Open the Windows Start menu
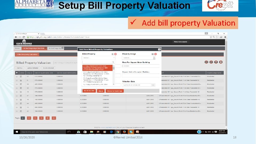The height and width of the screenshot is (144, 256). tap(17, 132)
